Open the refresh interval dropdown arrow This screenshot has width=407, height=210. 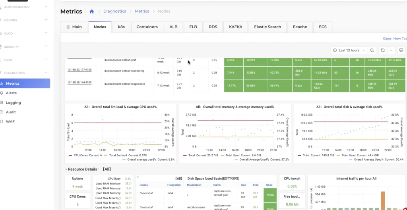coord(391,51)
